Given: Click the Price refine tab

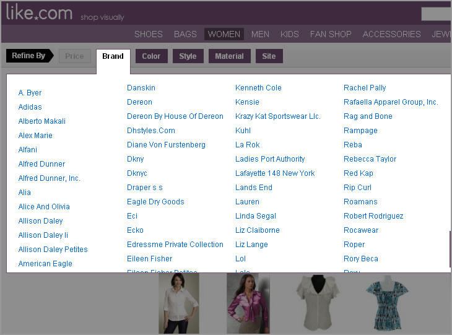Looking at the screenshot, I should tap(75, 56).
